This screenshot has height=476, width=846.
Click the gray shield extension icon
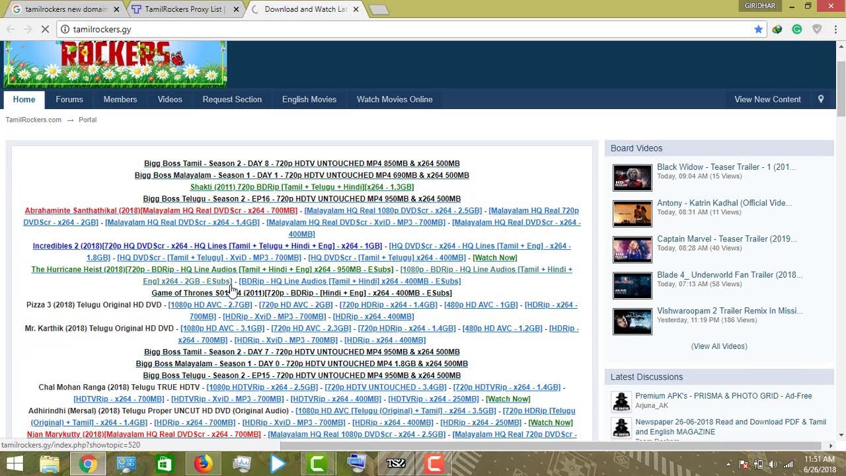[x=817, y=29]
